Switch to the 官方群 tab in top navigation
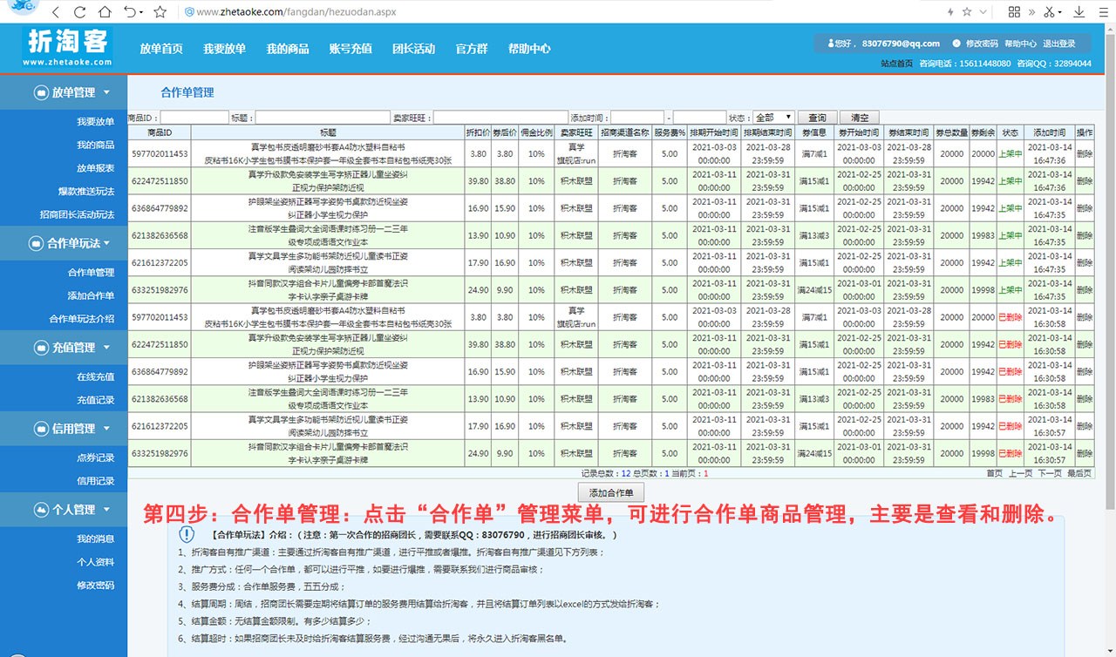Image resolution: width=1116 pixels, height=657 pixels. [471, 49]
